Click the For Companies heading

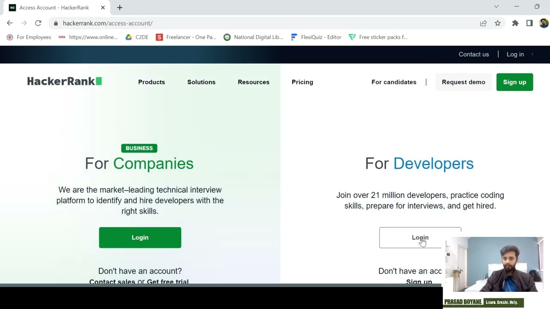(x=139, y=164)
